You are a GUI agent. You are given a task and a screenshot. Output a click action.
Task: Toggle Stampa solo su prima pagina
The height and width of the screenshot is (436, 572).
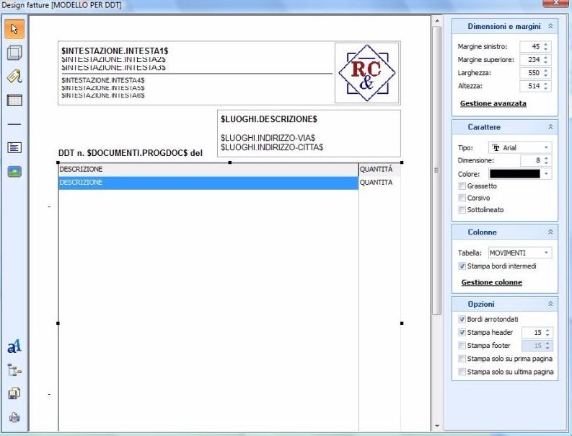pyautogui.click(x=462, y=359)
